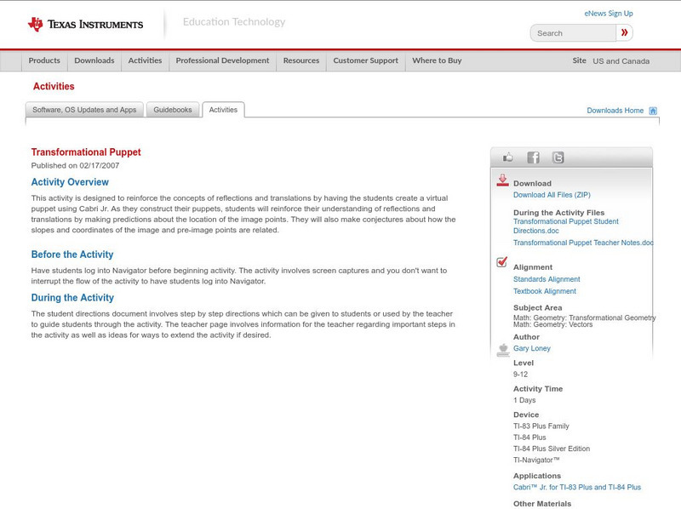Open Transformational Puppet Student Directions.doc
Viewport: 681px width, 509px height.
coord(565,226)
